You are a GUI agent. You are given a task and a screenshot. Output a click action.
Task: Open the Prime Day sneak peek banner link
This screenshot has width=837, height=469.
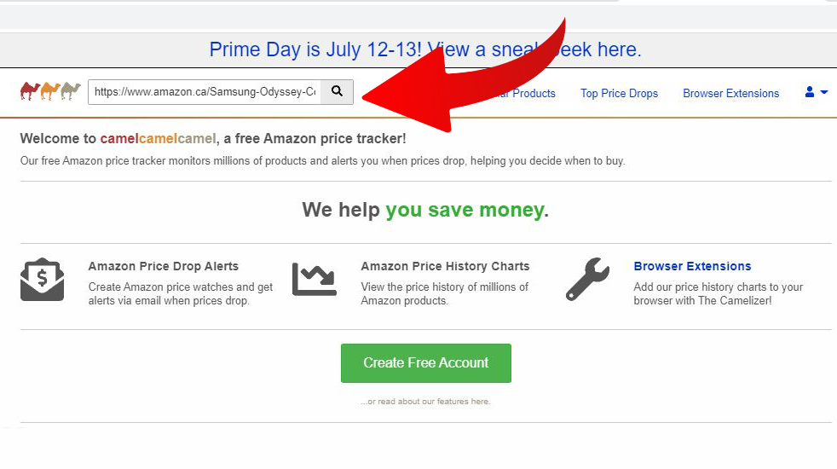pyautogui.click(x=424, y=49)
